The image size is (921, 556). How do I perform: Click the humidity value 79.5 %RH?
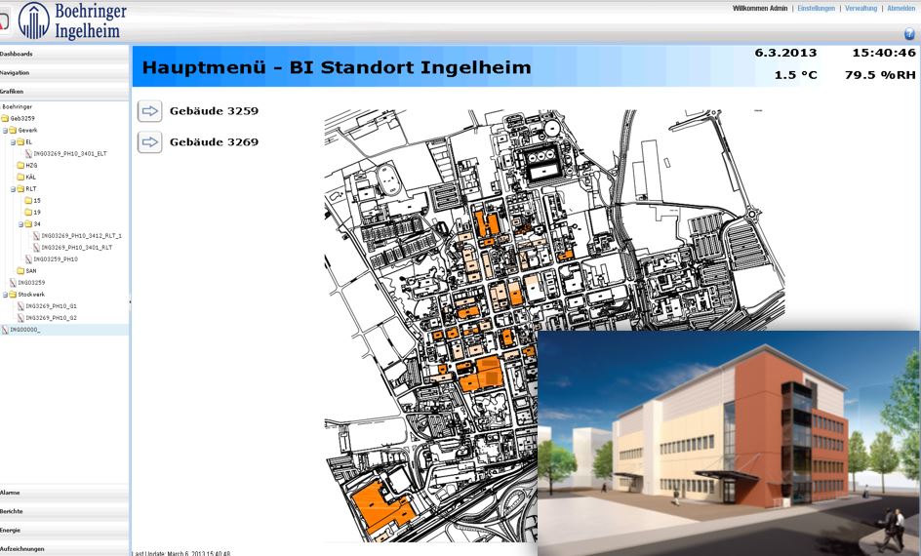(x=880, y=75)
